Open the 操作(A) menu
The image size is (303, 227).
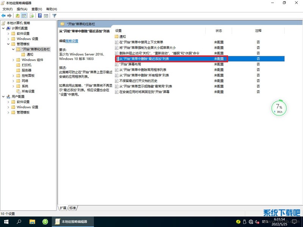[x=22, y=9]
